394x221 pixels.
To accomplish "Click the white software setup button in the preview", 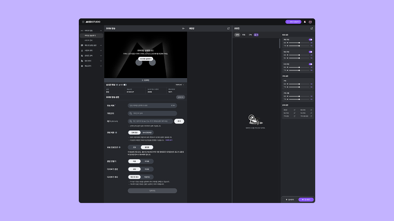I will (x=145, y=59).
